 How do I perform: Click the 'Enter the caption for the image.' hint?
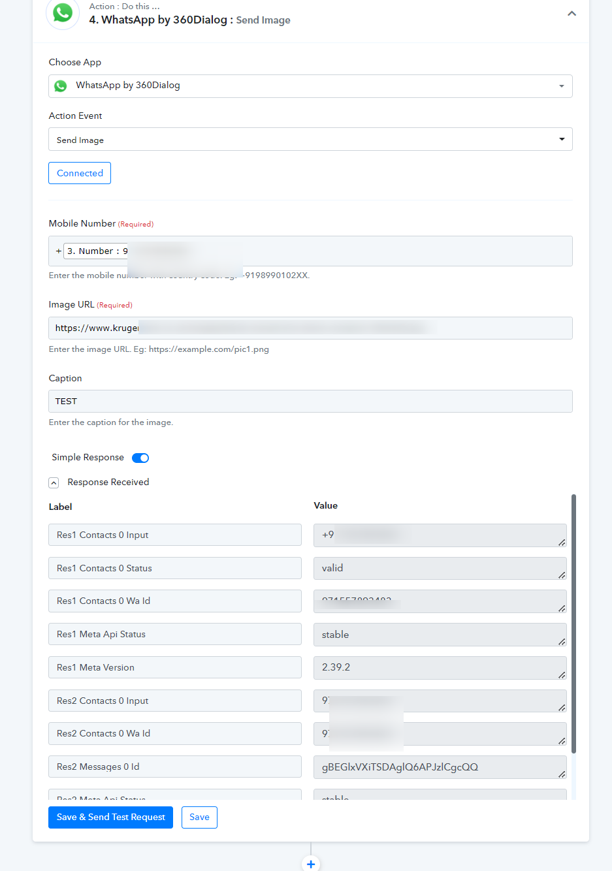[111, 422]
